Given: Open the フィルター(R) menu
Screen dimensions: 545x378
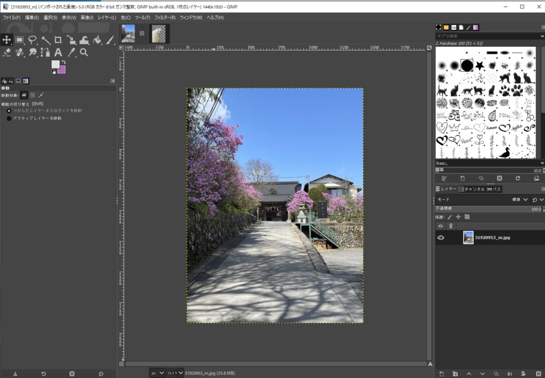Looking at the screenshot, I should (165, 18).
